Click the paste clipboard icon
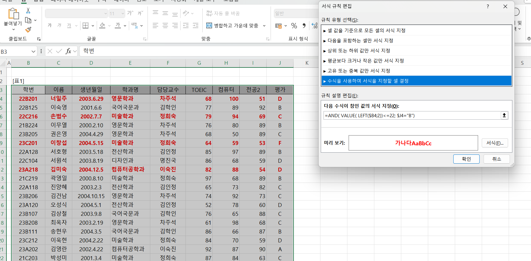 pos(13,14)
